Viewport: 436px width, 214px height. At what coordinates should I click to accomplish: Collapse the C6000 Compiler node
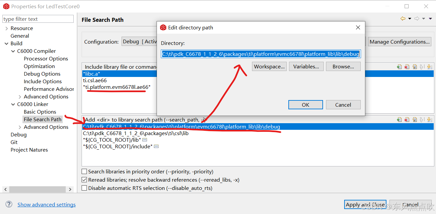pyautogui.click(x=13, y=51)
